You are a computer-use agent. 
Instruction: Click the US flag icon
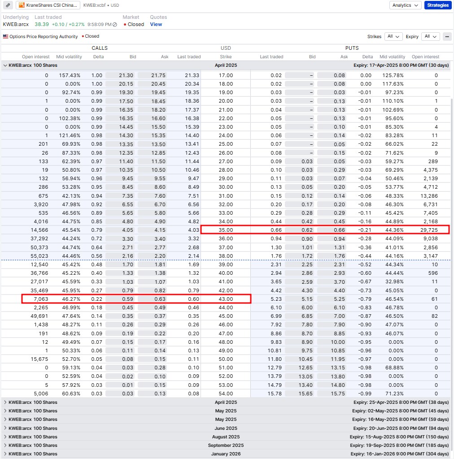[5, 36]
